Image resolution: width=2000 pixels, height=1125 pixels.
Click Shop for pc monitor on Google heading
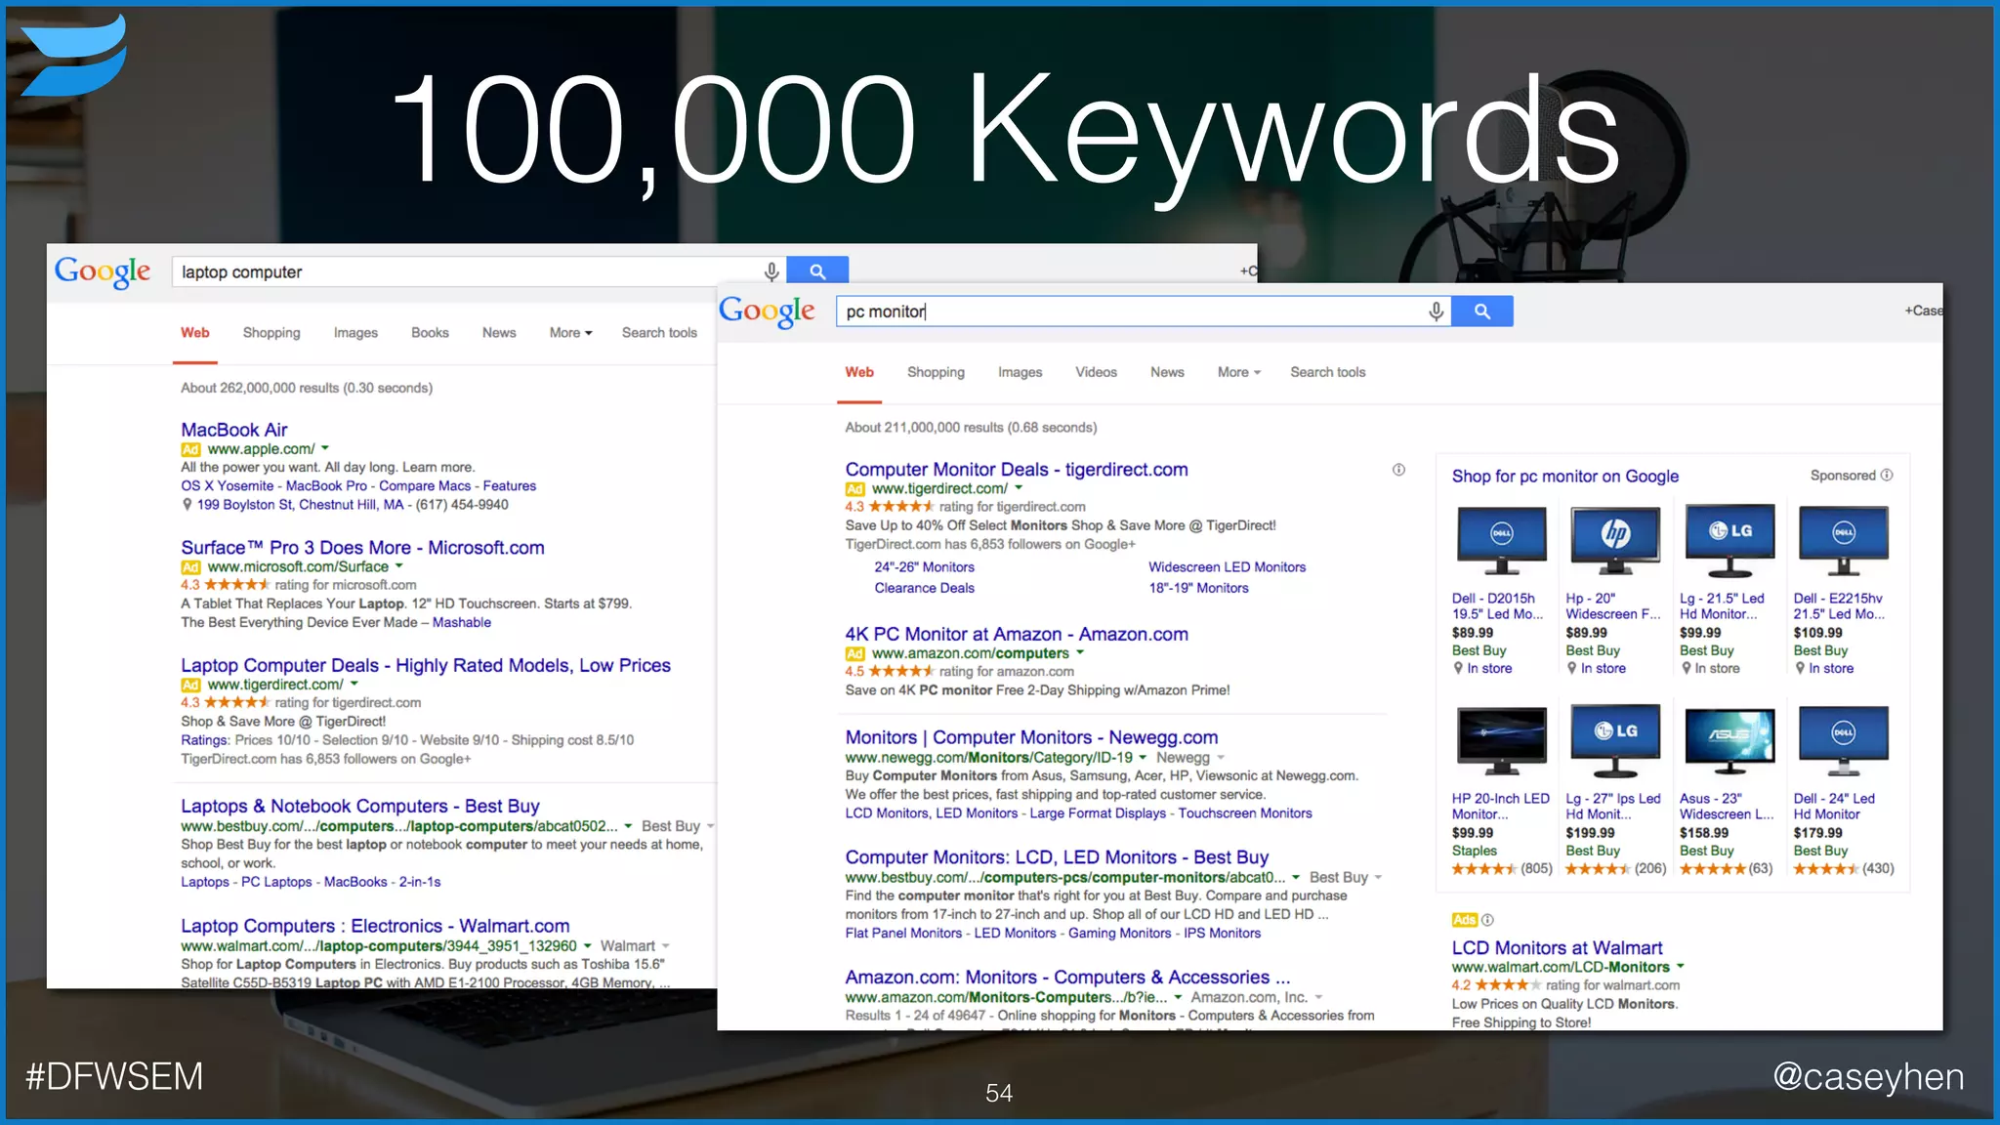(x=1564, y=477)
